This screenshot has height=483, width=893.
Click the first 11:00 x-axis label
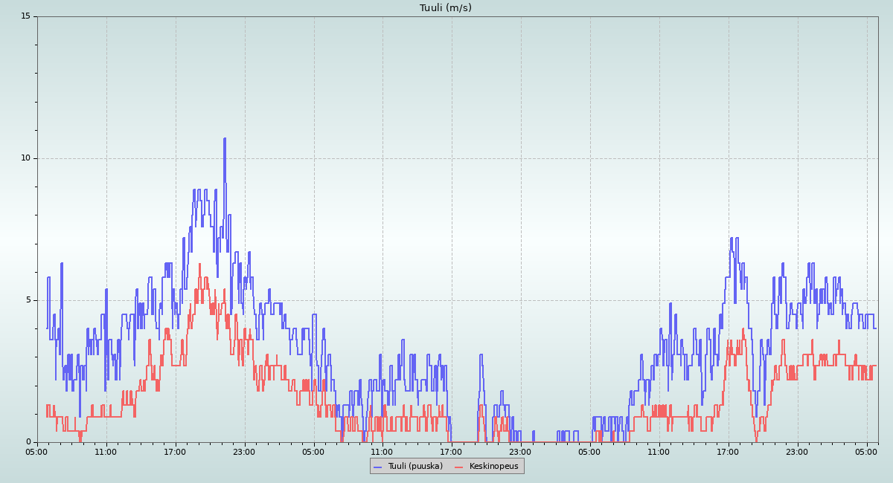click(106, 451)
